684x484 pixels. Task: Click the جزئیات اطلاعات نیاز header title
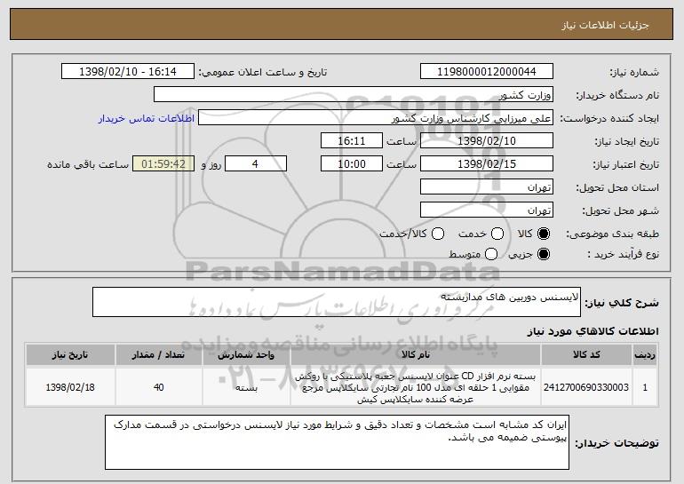[x=605, y=25]
